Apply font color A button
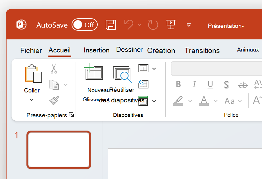262x179 pixels. pyautogui.click(x=204, y=101)
